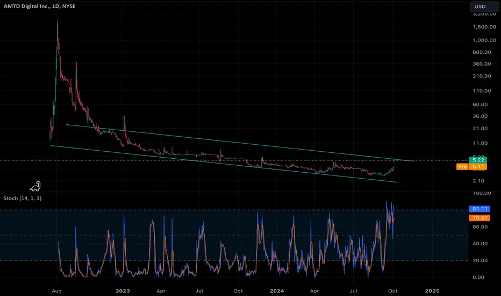
Task: Click the blue 81.11 stochastic value label
Action: tap(479, 209)
